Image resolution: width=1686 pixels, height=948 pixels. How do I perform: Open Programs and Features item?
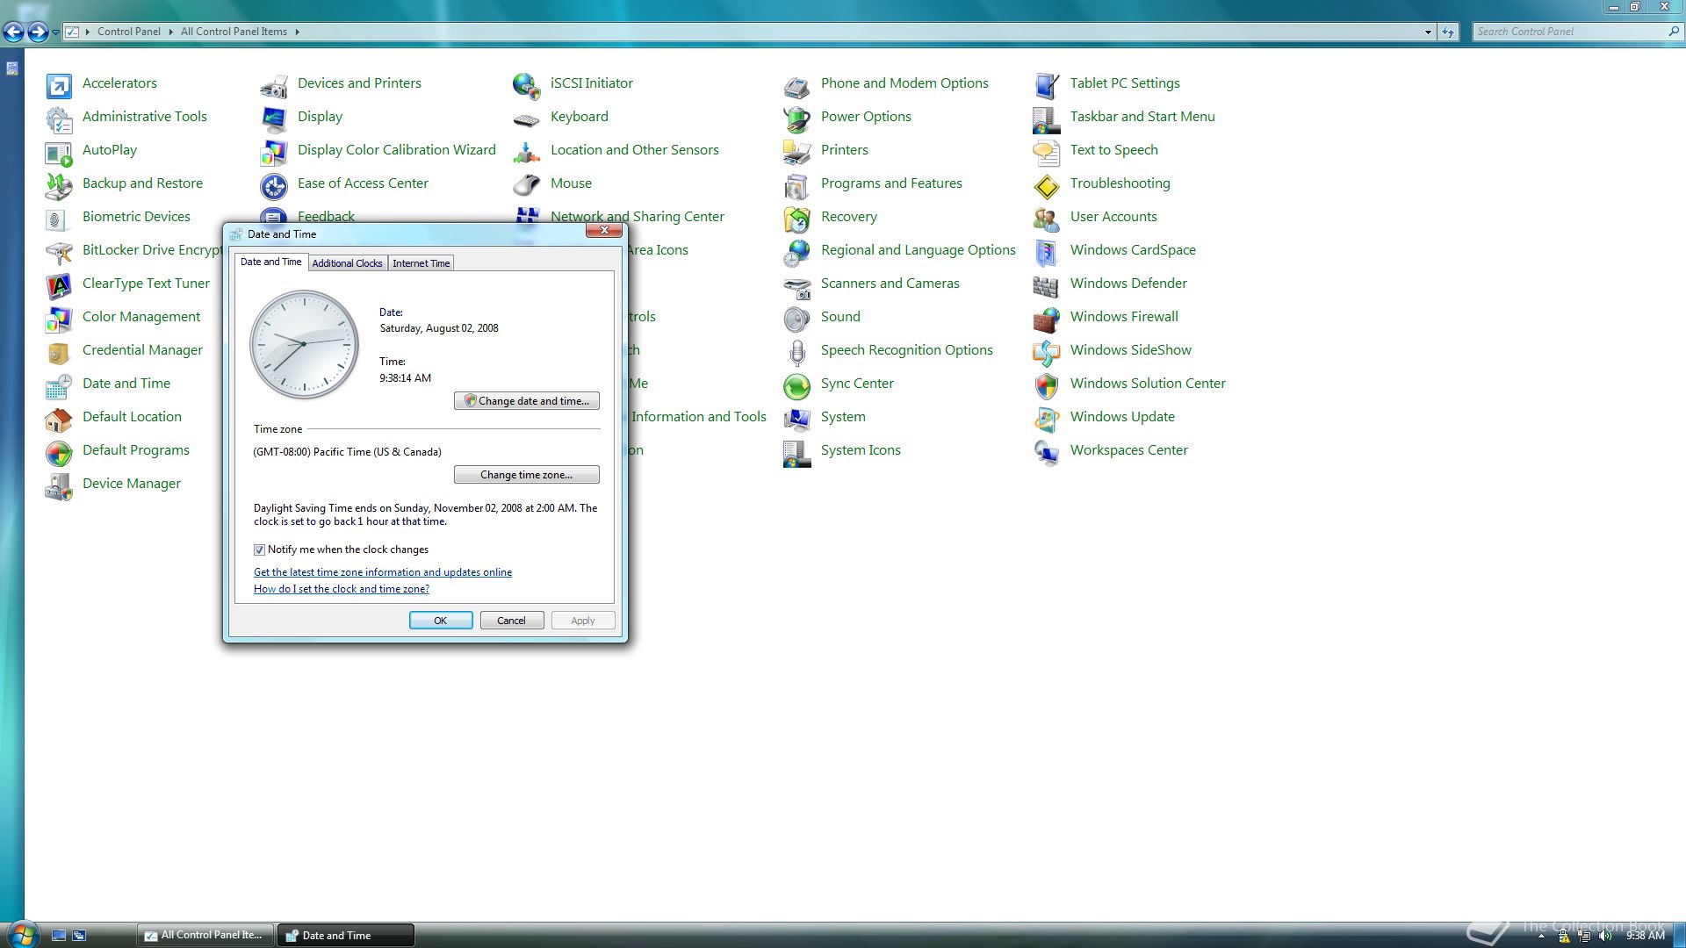coord(891,183)
